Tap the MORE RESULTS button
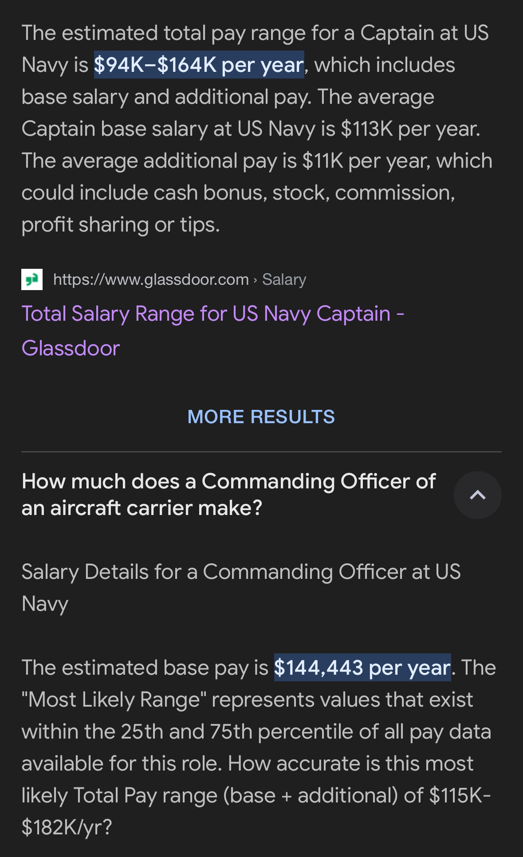523x857 pixels. 261,417
